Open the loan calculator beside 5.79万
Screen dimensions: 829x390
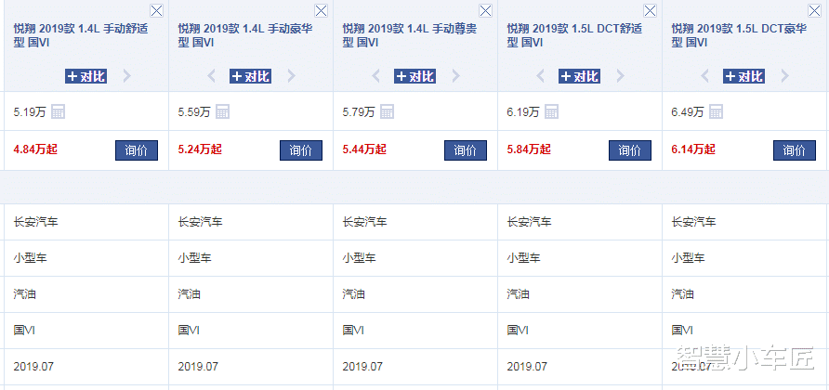pyautogui.click(x=387, y=111)
